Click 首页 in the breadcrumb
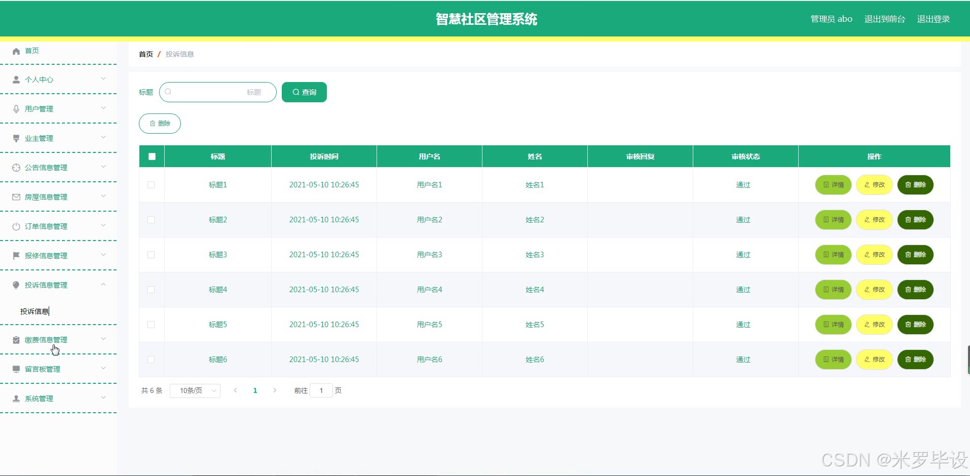The image size is (970, 476). (x=146, y=54)
